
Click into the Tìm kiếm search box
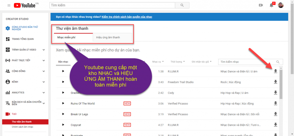pyautogui.click(x=112, y=5)
